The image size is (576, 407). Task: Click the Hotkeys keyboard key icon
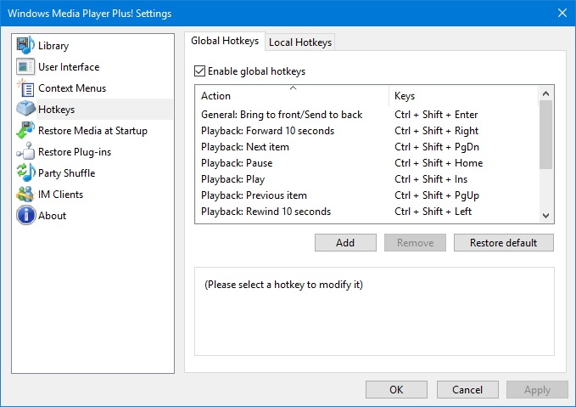25,109
